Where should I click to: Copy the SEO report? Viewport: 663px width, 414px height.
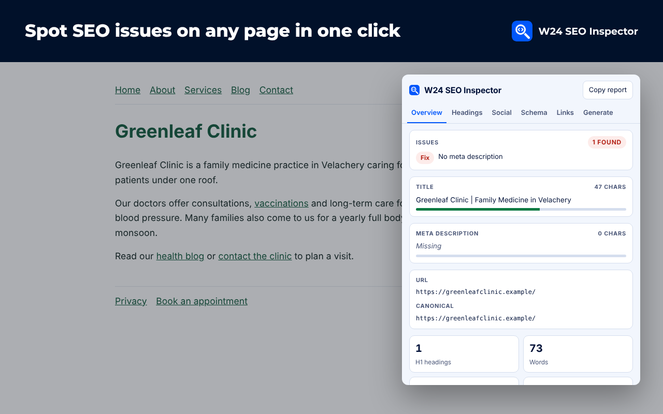point(608,90)
